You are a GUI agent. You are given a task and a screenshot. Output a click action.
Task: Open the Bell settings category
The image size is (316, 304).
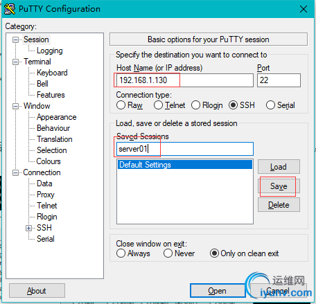click(42, 84)
